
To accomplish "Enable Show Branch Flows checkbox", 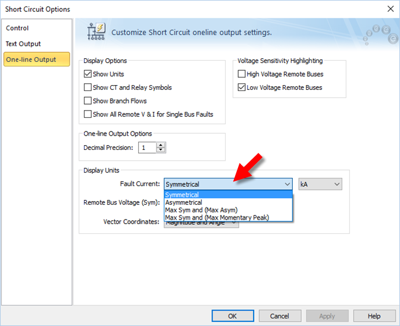I will [88, 101].
